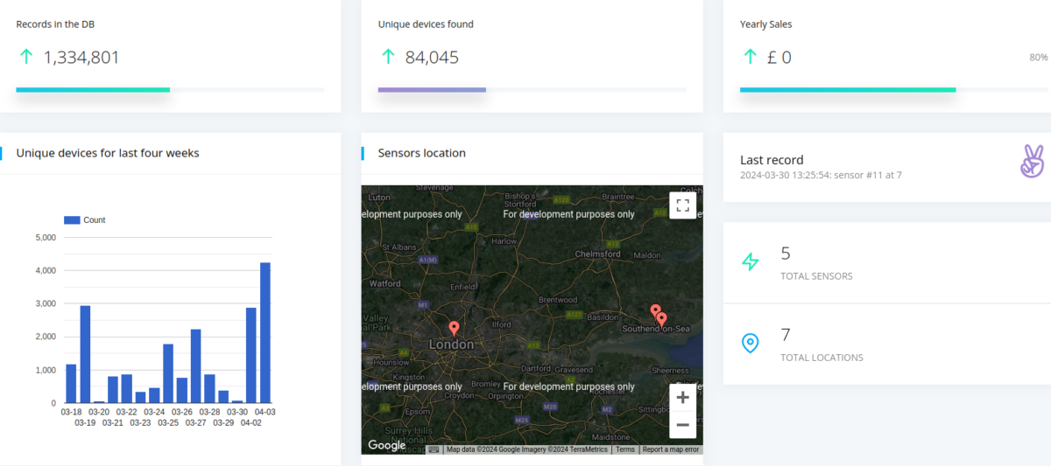Click the upper-left Southend-on-Sea map marker
Image resolution: width=1051 pixels, height=466 pixels.
tap(655, 311)
